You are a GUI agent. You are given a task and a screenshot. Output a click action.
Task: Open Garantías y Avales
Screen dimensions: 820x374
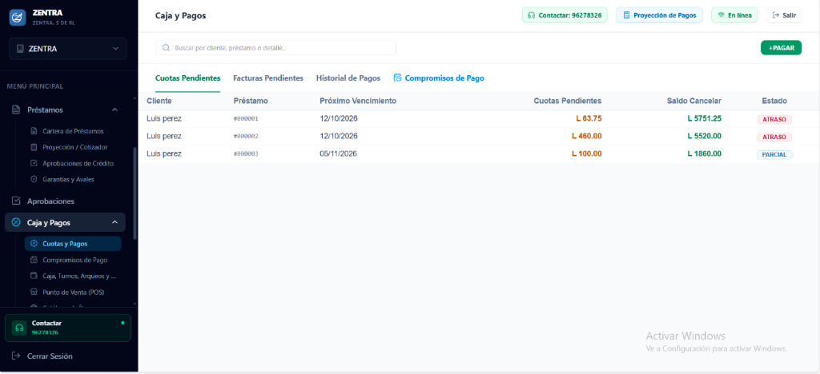(x=69, y=179)
